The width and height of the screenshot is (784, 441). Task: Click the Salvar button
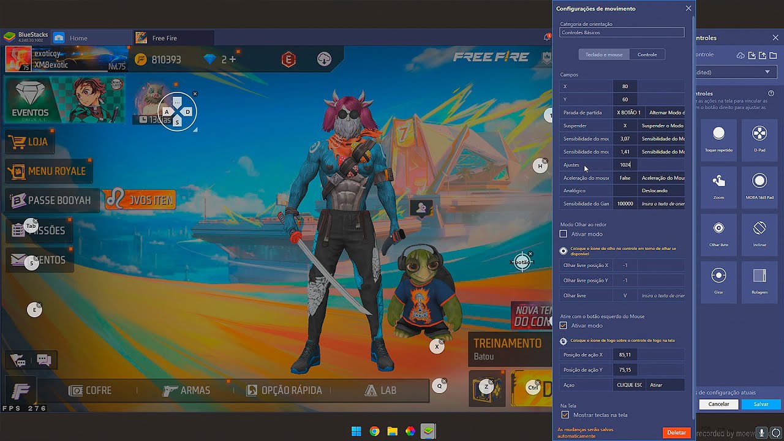click(x=761, y=404)
